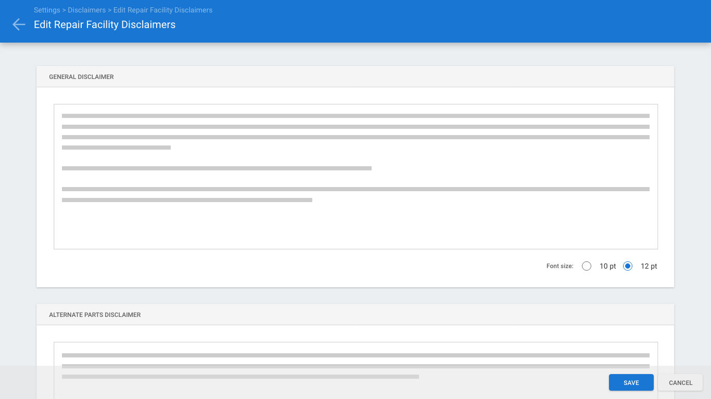Viewport: 711px width, 399px height.
Task: Click the Edit Repair Facility Disclaimers page title
Action: pyautogui.click(x=105, y=24)
